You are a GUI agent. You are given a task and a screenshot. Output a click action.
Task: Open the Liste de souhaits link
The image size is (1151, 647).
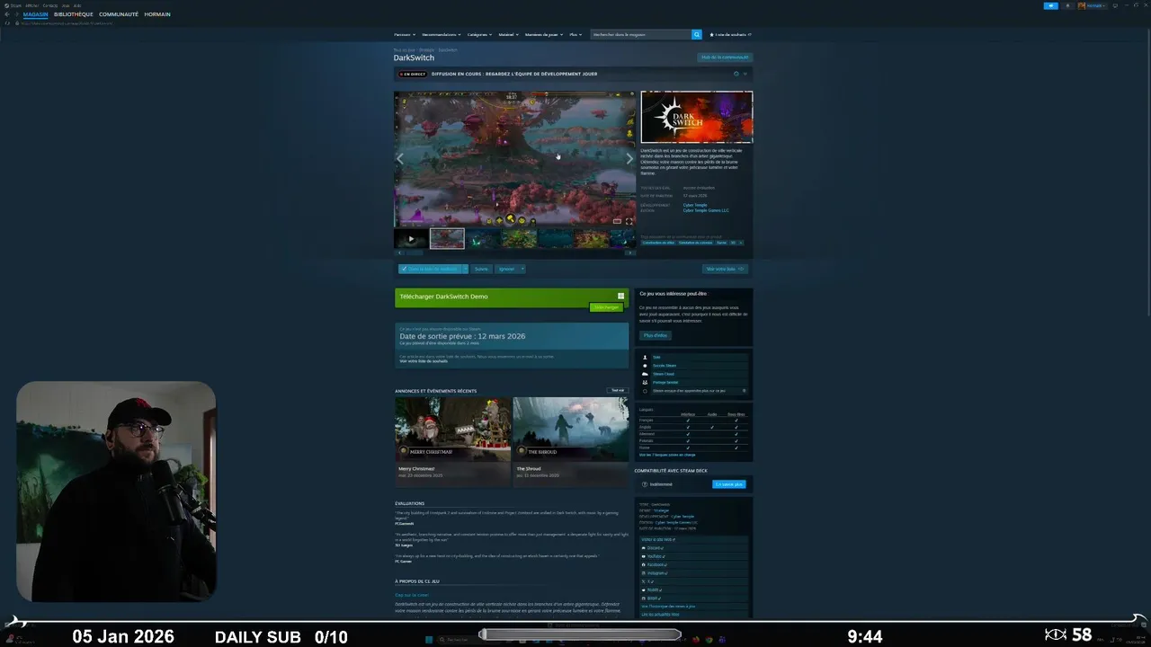[x=730, y=34]
